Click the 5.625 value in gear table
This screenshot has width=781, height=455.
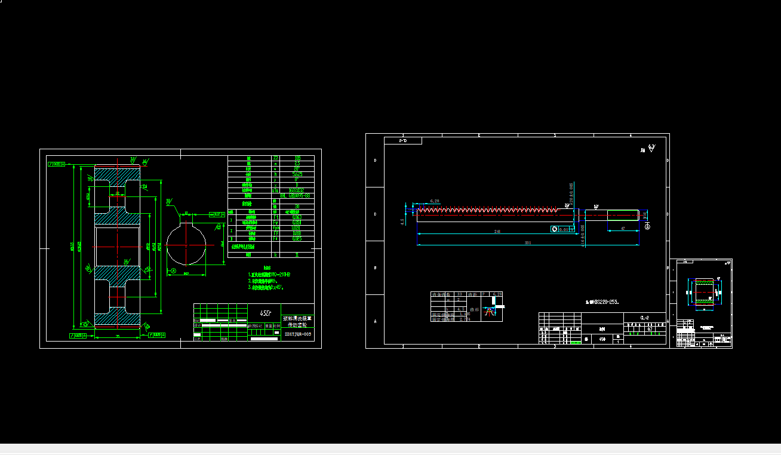[297, 174]
